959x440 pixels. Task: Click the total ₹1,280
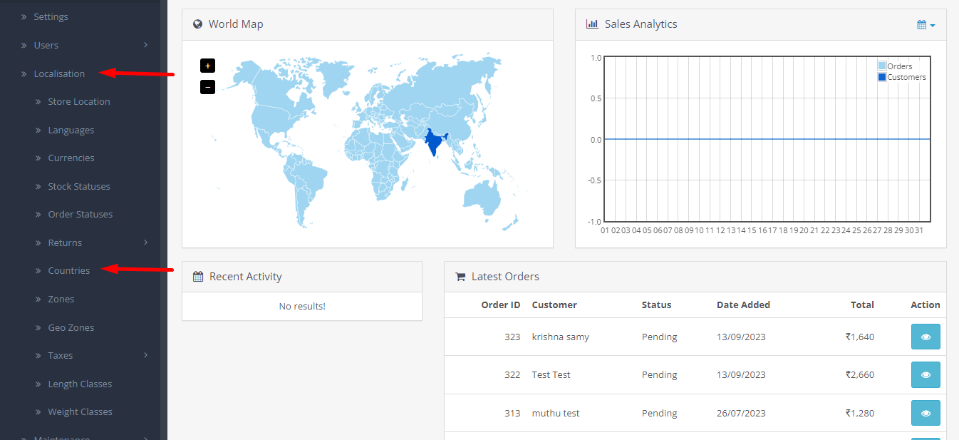(860, 413)
